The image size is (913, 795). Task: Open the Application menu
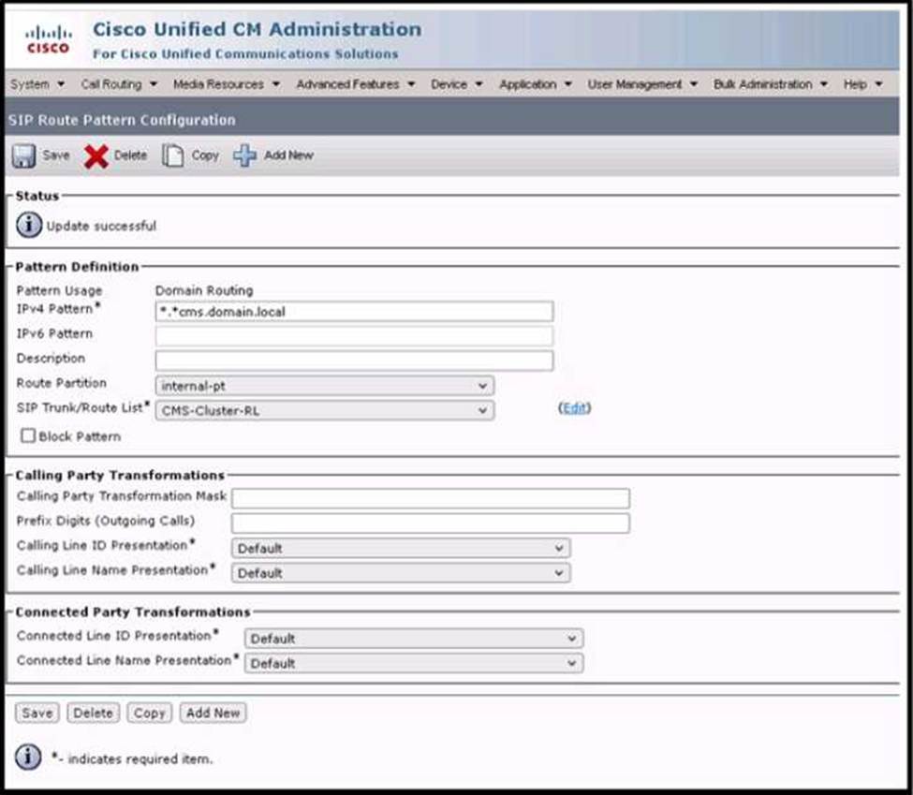pos(536,84)
